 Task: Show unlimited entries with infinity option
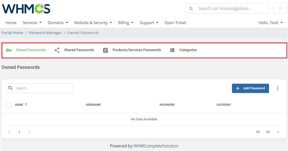pos(278,132)
